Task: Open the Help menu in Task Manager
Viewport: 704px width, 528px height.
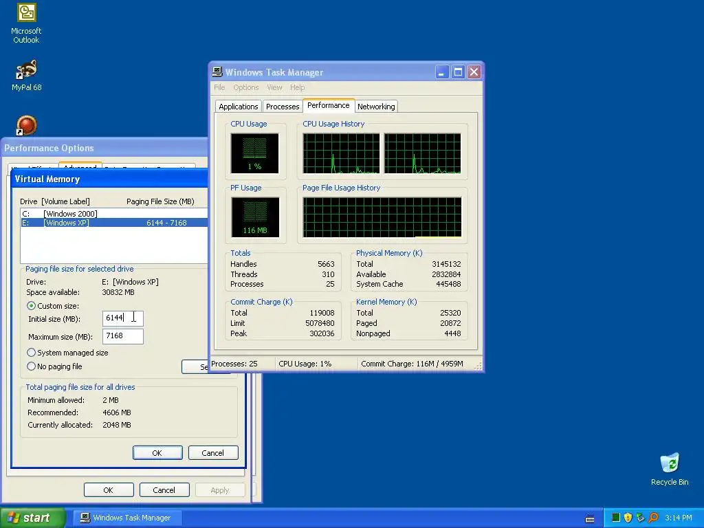Action: pos(297,87)
